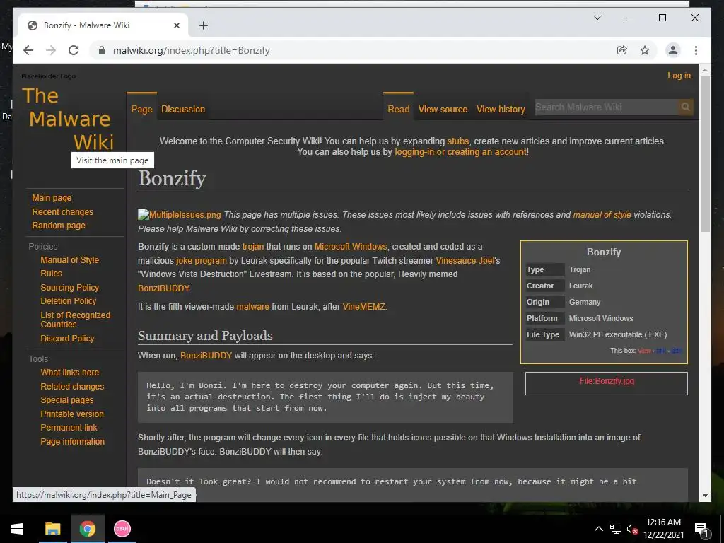Image resolution: width=724 pixels, height=543 pixels.
Task: Open Page information link
Action: pos(73,442)
